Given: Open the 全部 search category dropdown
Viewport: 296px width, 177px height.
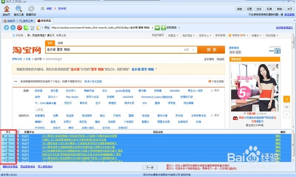Looking at the screenshot, I should [189, 50].
